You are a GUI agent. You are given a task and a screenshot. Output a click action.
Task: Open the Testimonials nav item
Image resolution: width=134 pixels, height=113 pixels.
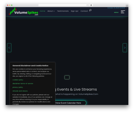click(x=63, y=11)
